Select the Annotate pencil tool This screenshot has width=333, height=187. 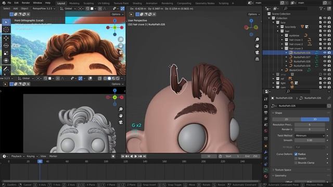pos(6,69)
